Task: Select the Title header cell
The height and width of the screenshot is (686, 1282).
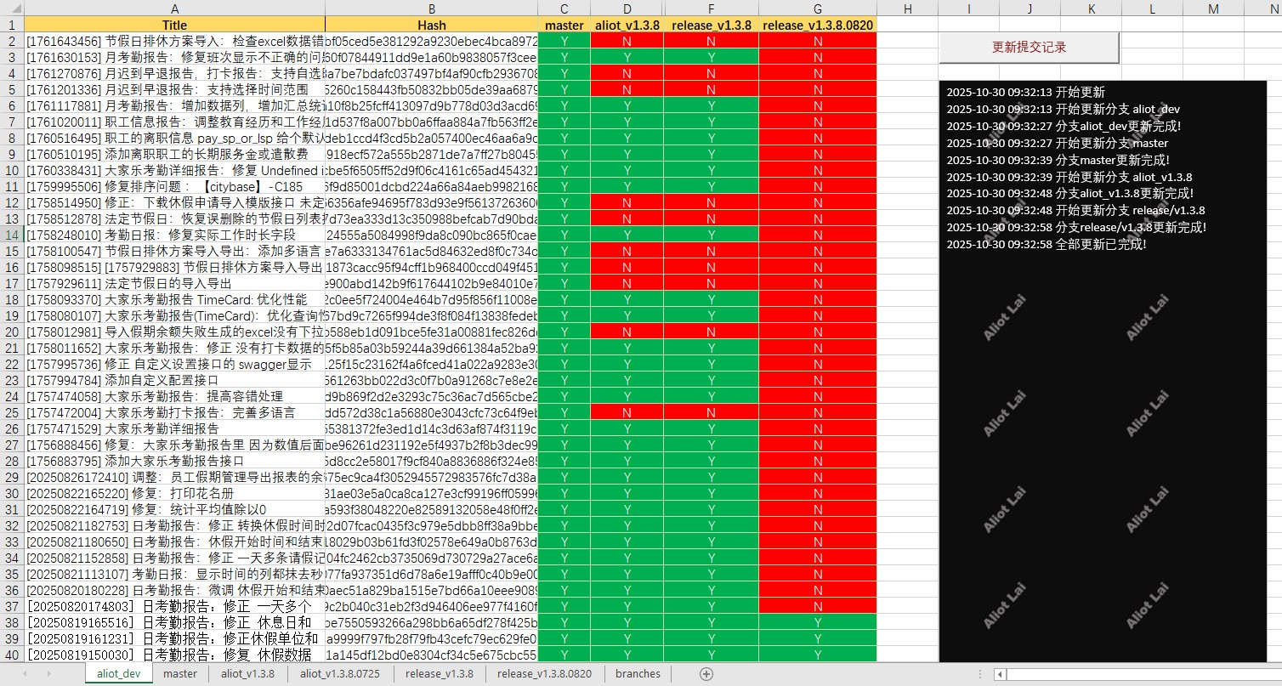Action: click(x=174, y=26)
